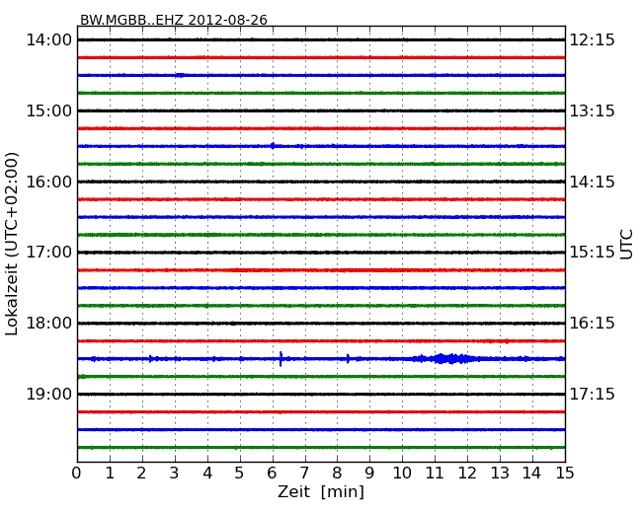Click the 15:15 UTC label
The height and width of the screenshot is (513, 642).
(593, 252)
